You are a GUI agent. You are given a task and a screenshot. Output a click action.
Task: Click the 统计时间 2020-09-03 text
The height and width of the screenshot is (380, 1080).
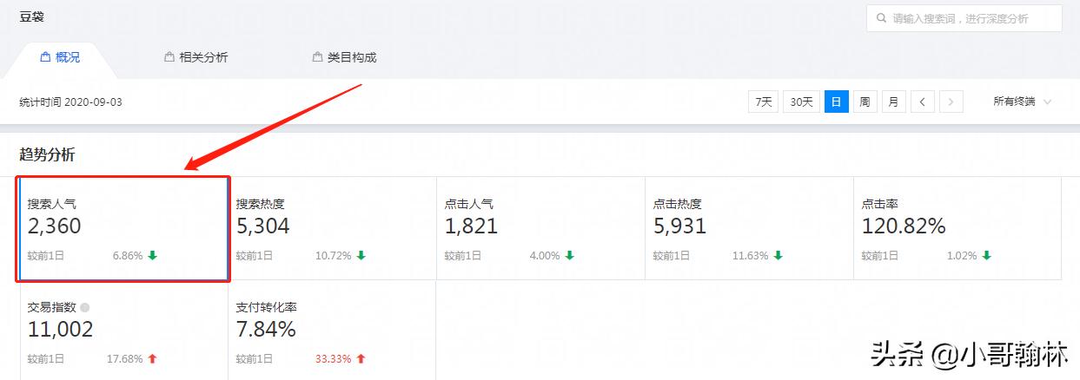[x=71, y=102]
